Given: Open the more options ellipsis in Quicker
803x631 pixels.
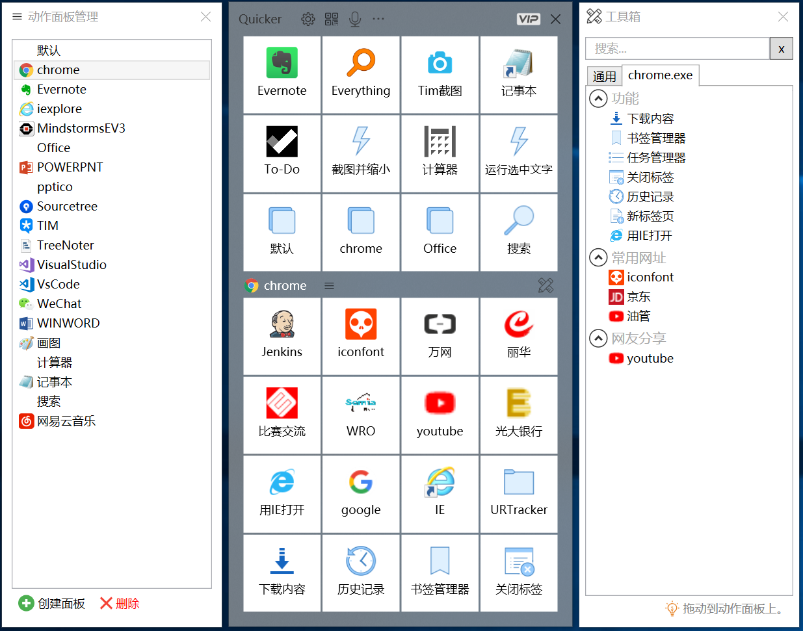Looking at the screenshot, I should click(x=378, y=19).
